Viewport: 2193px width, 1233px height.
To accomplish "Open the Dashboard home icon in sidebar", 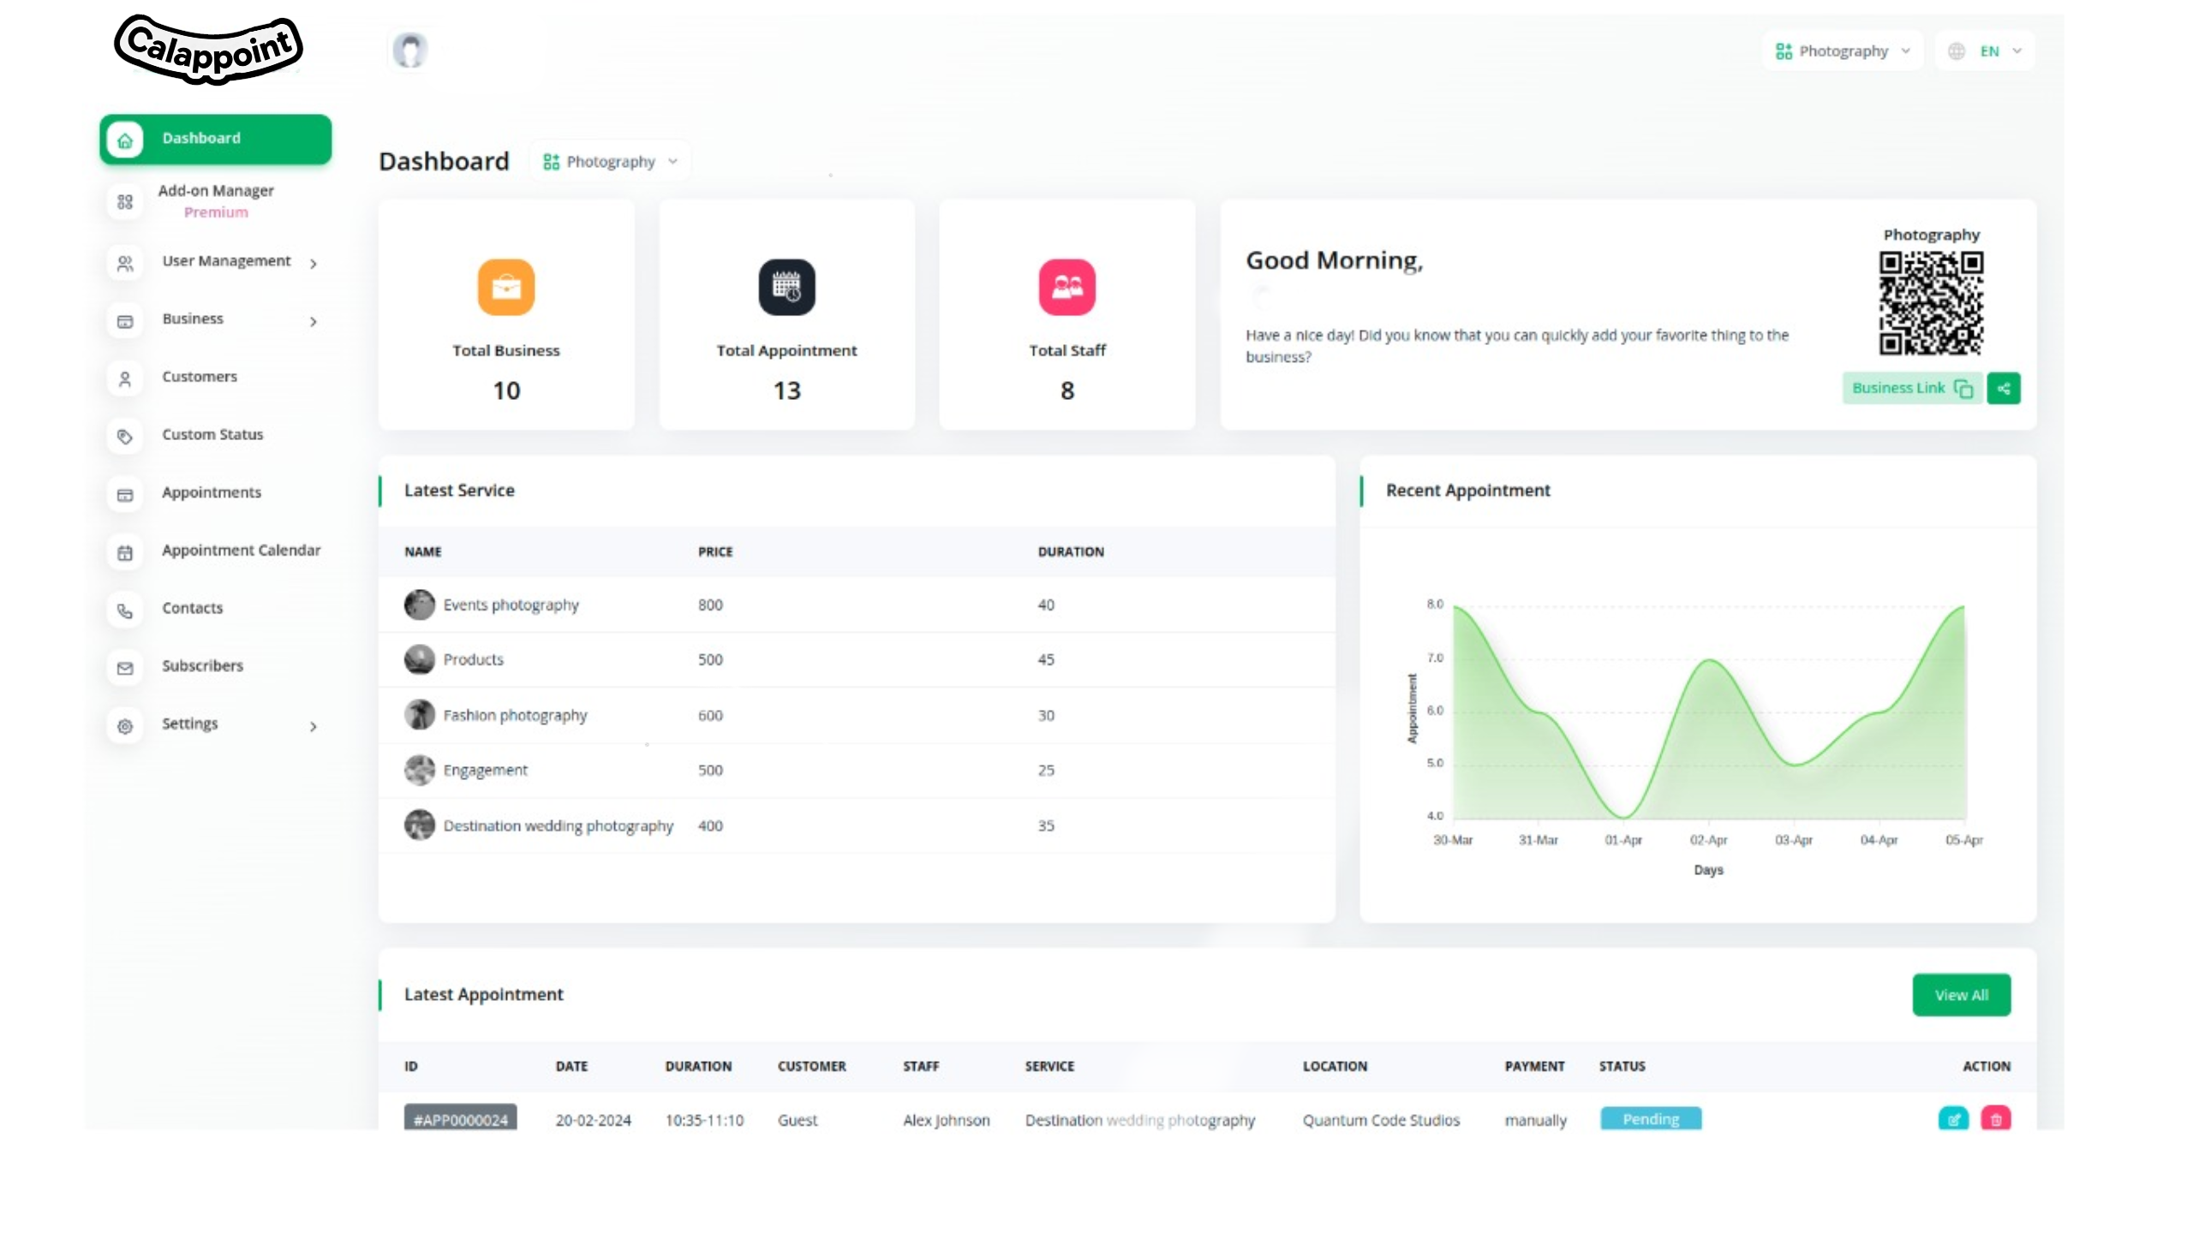I will pos(125,140).
